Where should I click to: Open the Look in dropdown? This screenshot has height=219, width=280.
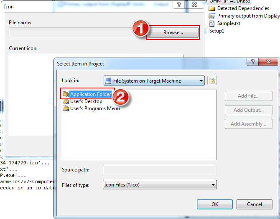pos(154,81)
